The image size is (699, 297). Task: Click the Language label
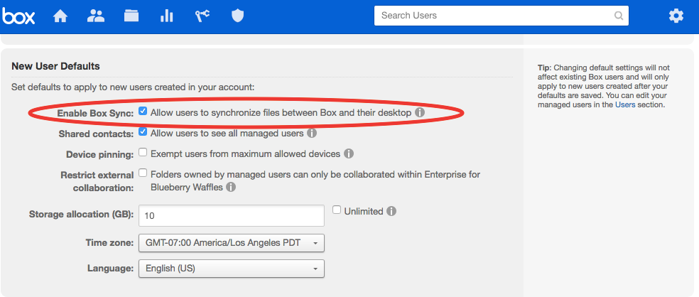pos(111,269)
